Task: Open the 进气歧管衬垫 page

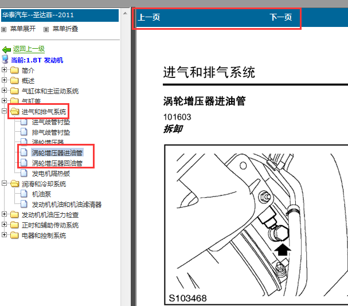Action: 51,122
